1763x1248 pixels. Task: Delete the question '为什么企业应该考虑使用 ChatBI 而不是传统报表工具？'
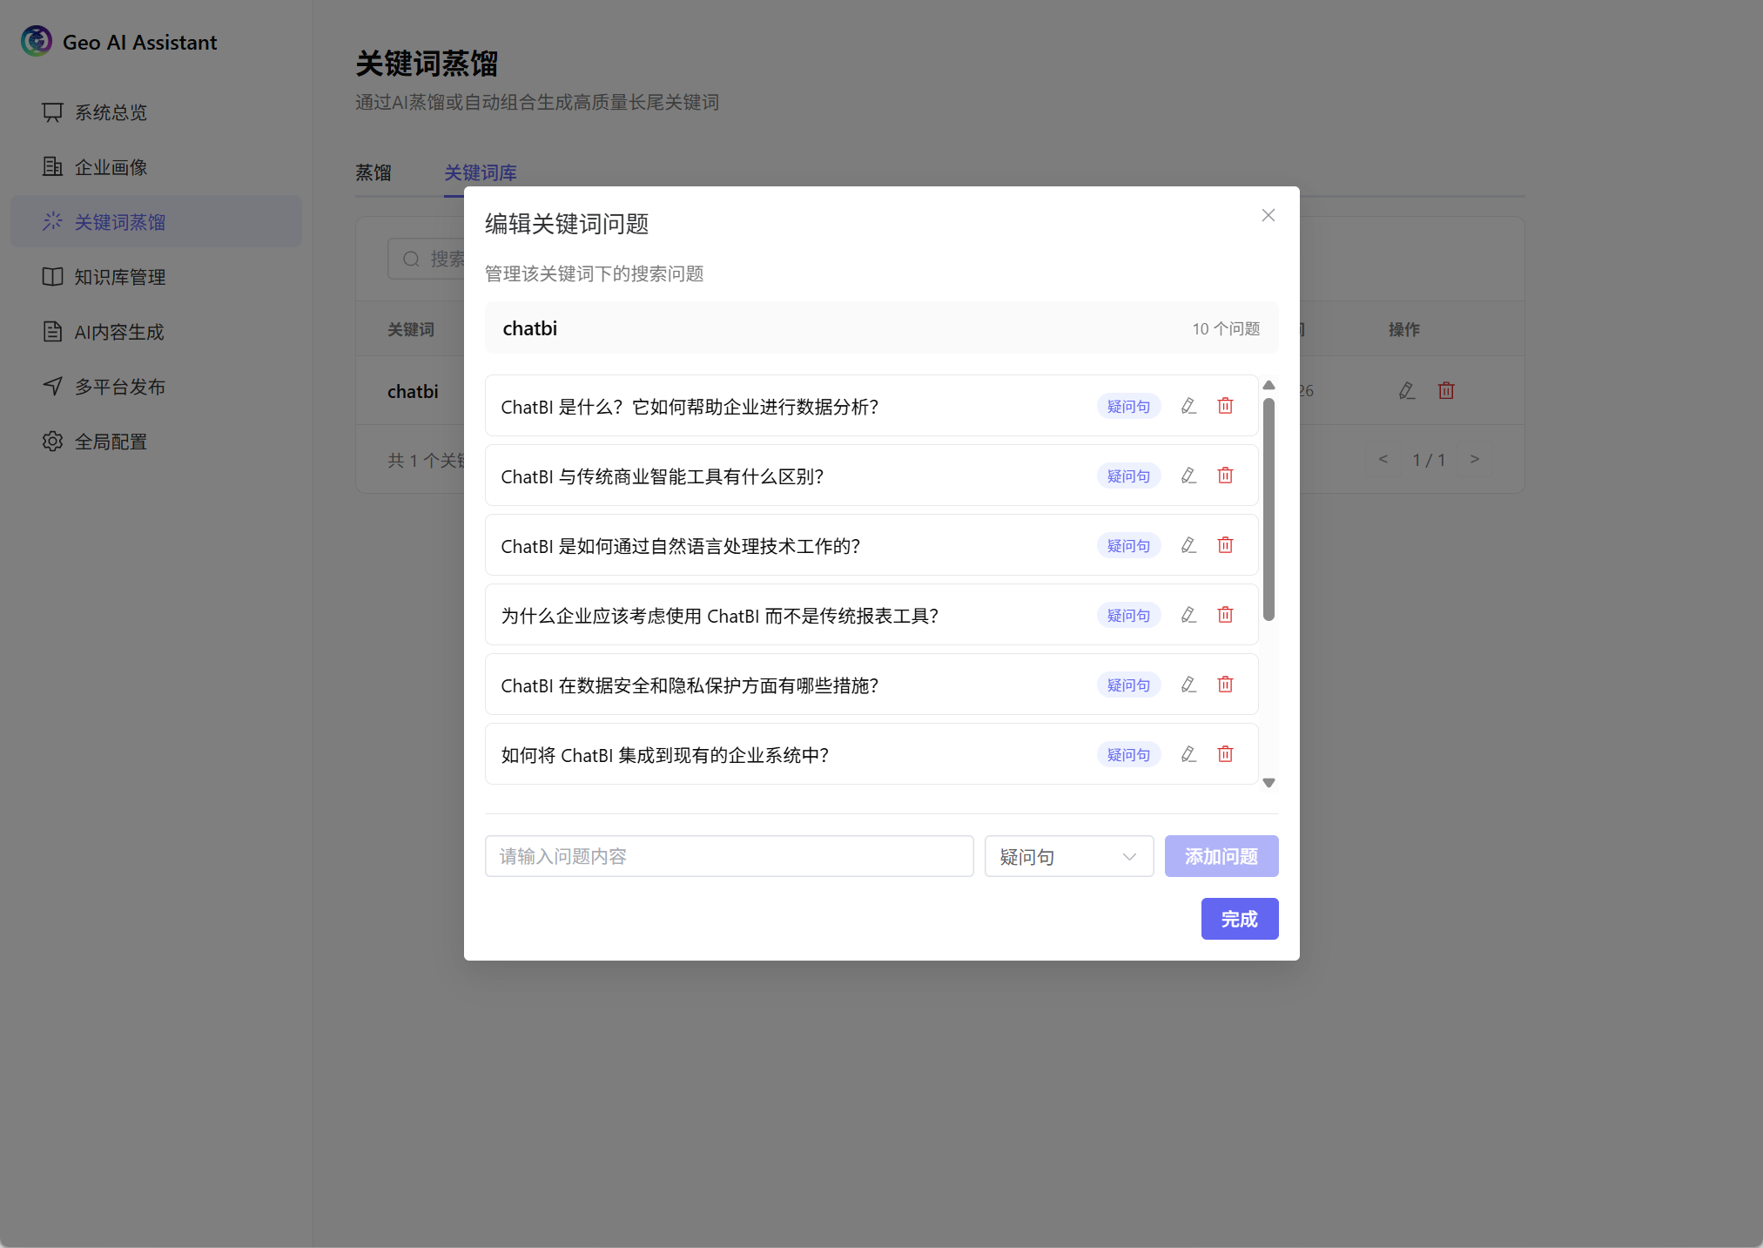click(1225, 615)
